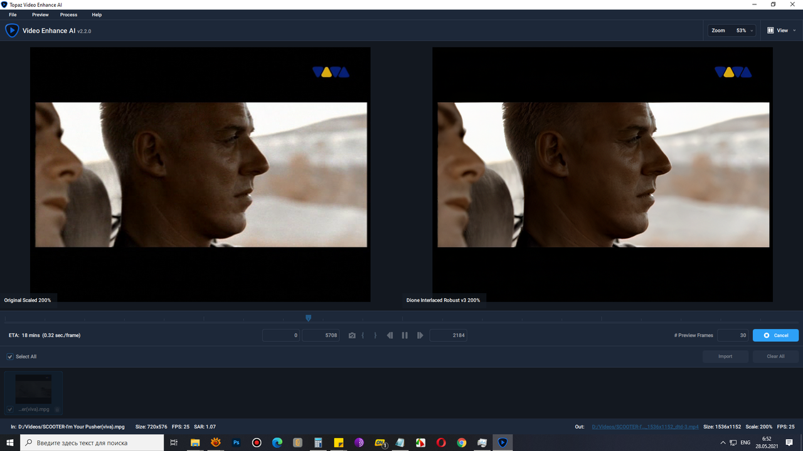This screenshot has height=451, width=803.
Task: Click the Topaz Video Enhance AI taskbar icon
Action: click(503, 443)
